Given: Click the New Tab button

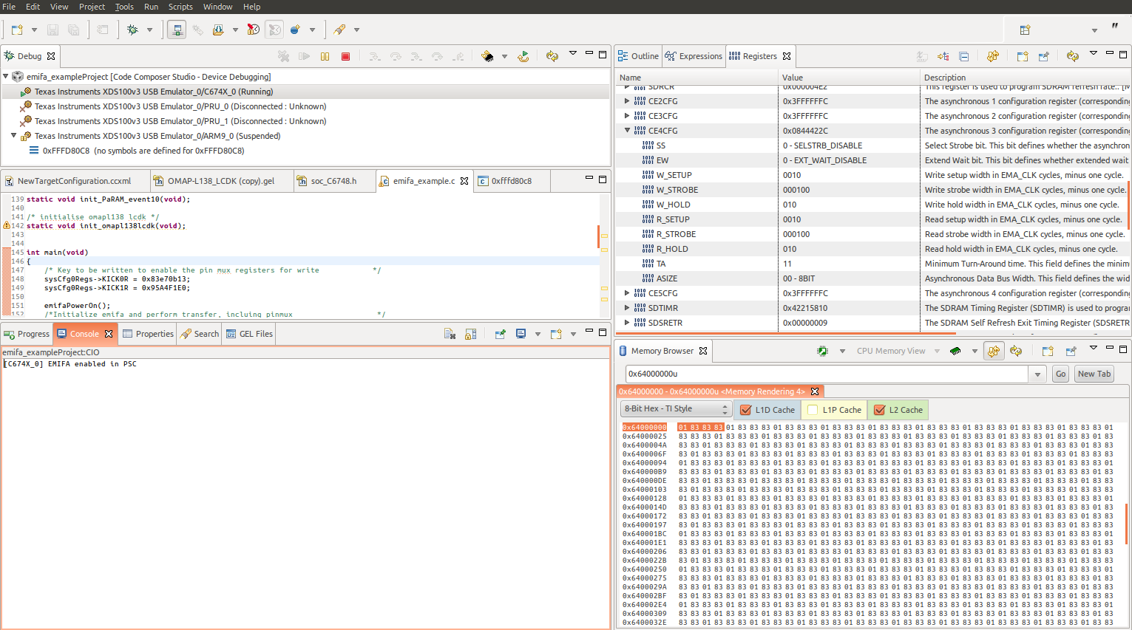Looking at the screenshot, I should [1094, 374].
